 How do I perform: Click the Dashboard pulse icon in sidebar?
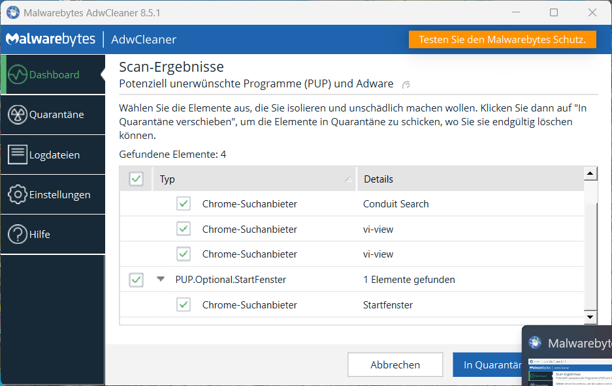point(18,74)
